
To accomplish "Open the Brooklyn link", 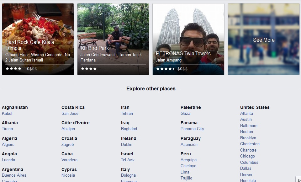I will [248, 138].
